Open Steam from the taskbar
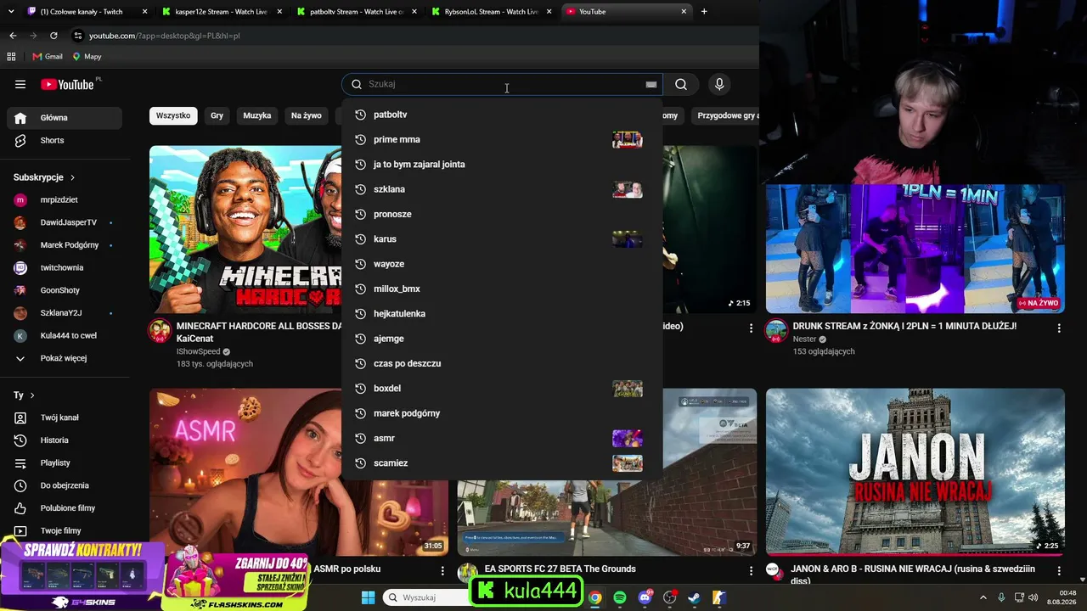This screenshot has height=611, width=1087. tap(694, 597)
